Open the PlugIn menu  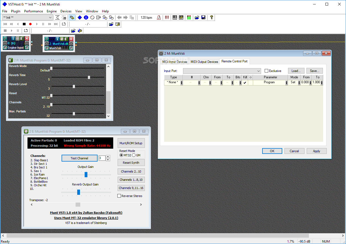(16, 11)
